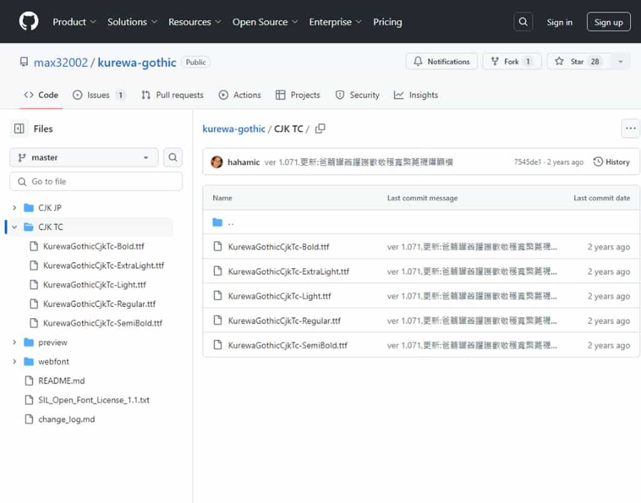Open commit 7545de1

pyautogui.click(x=527, y=162)
